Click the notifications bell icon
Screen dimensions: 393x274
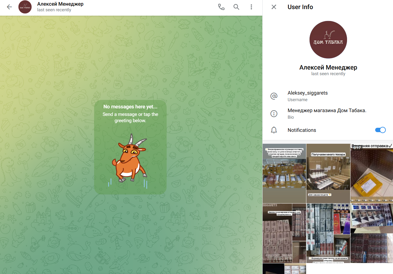[274, 130]
